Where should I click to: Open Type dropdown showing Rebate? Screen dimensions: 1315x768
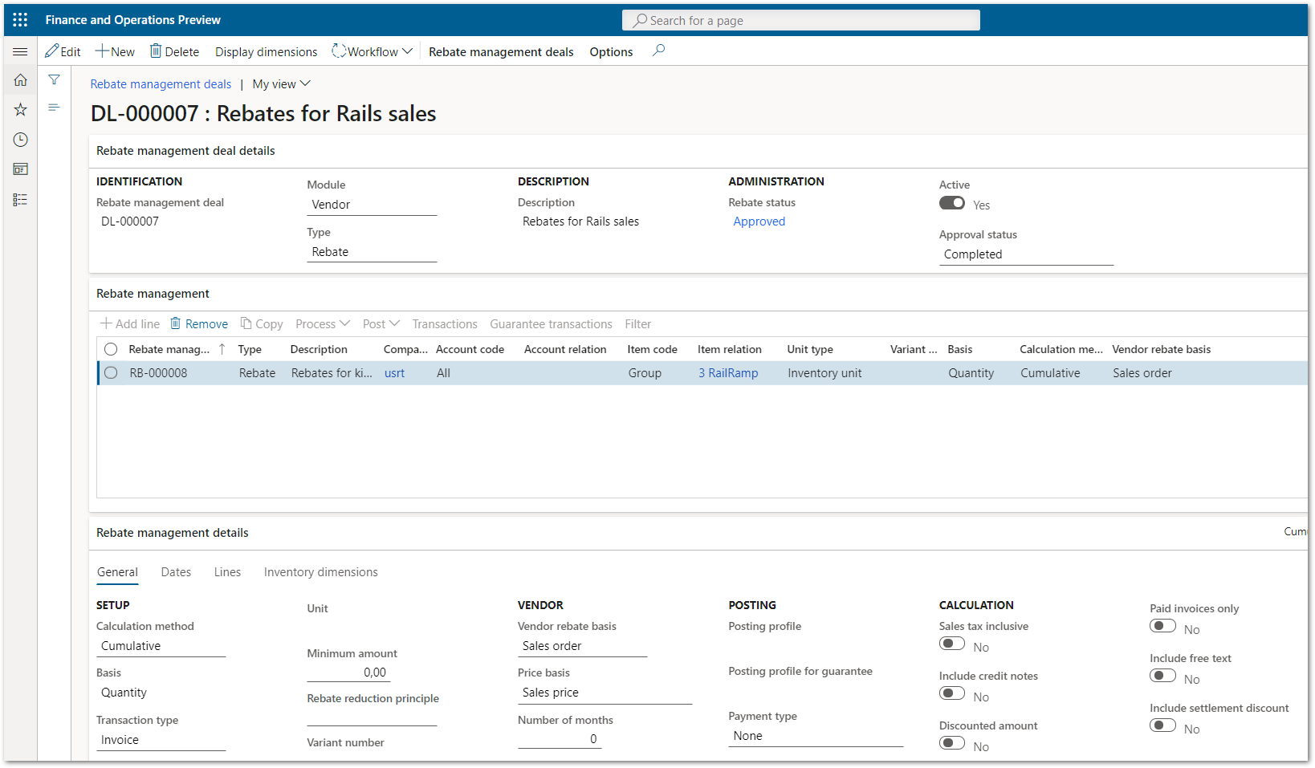pyautogui.click(x=372, y=252)
